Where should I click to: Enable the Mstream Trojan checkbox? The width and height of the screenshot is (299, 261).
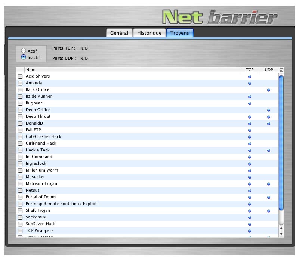point(20,184)
